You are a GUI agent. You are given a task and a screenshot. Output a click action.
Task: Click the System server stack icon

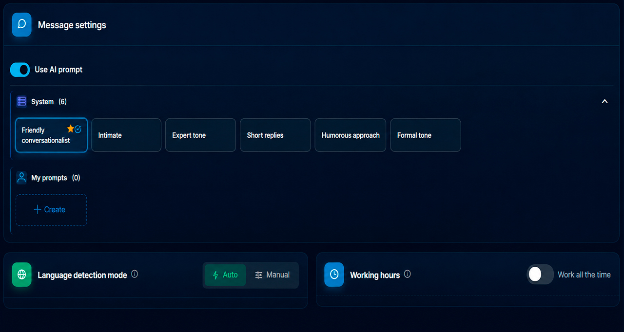(21, 101)
